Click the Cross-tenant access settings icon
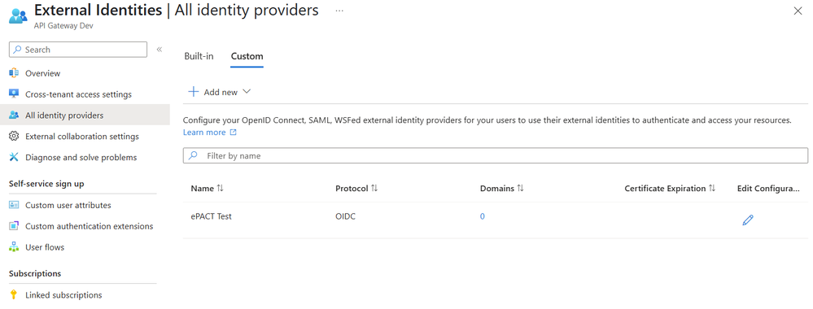The width and height of the screenshot is (813, 309). pos(14,94)
